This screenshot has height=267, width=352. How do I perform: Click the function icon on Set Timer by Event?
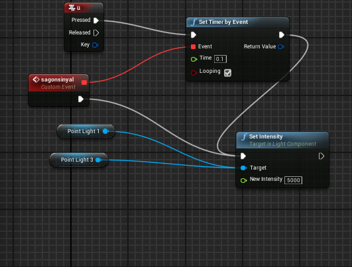[x=194, y=22]
